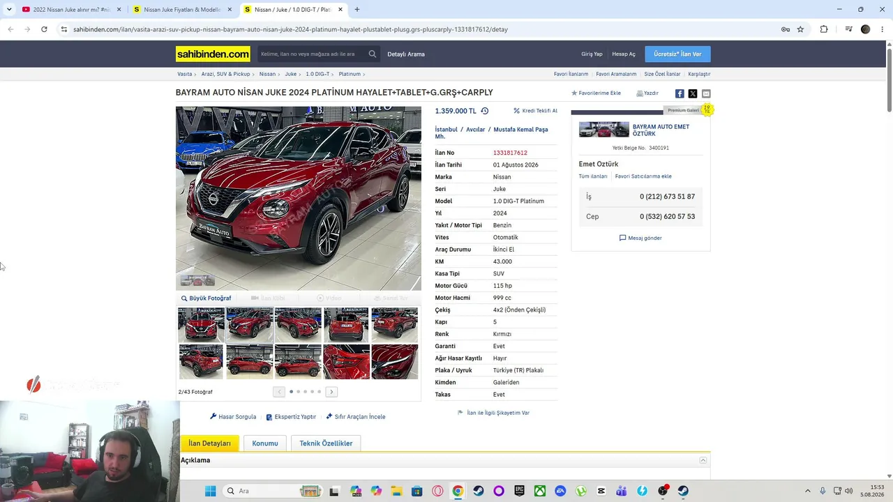Viewport: 893px width, 502px height.
Task: Switch to the 2022 Nissan Juke YouTube tab
Action: [72, 10]
